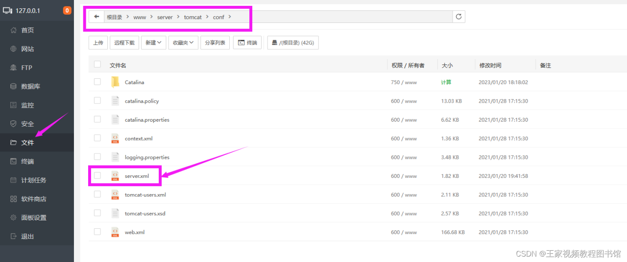Screen dimensions: 627x262
Task: Click the catalina.properties file icon
Action: 115,120
